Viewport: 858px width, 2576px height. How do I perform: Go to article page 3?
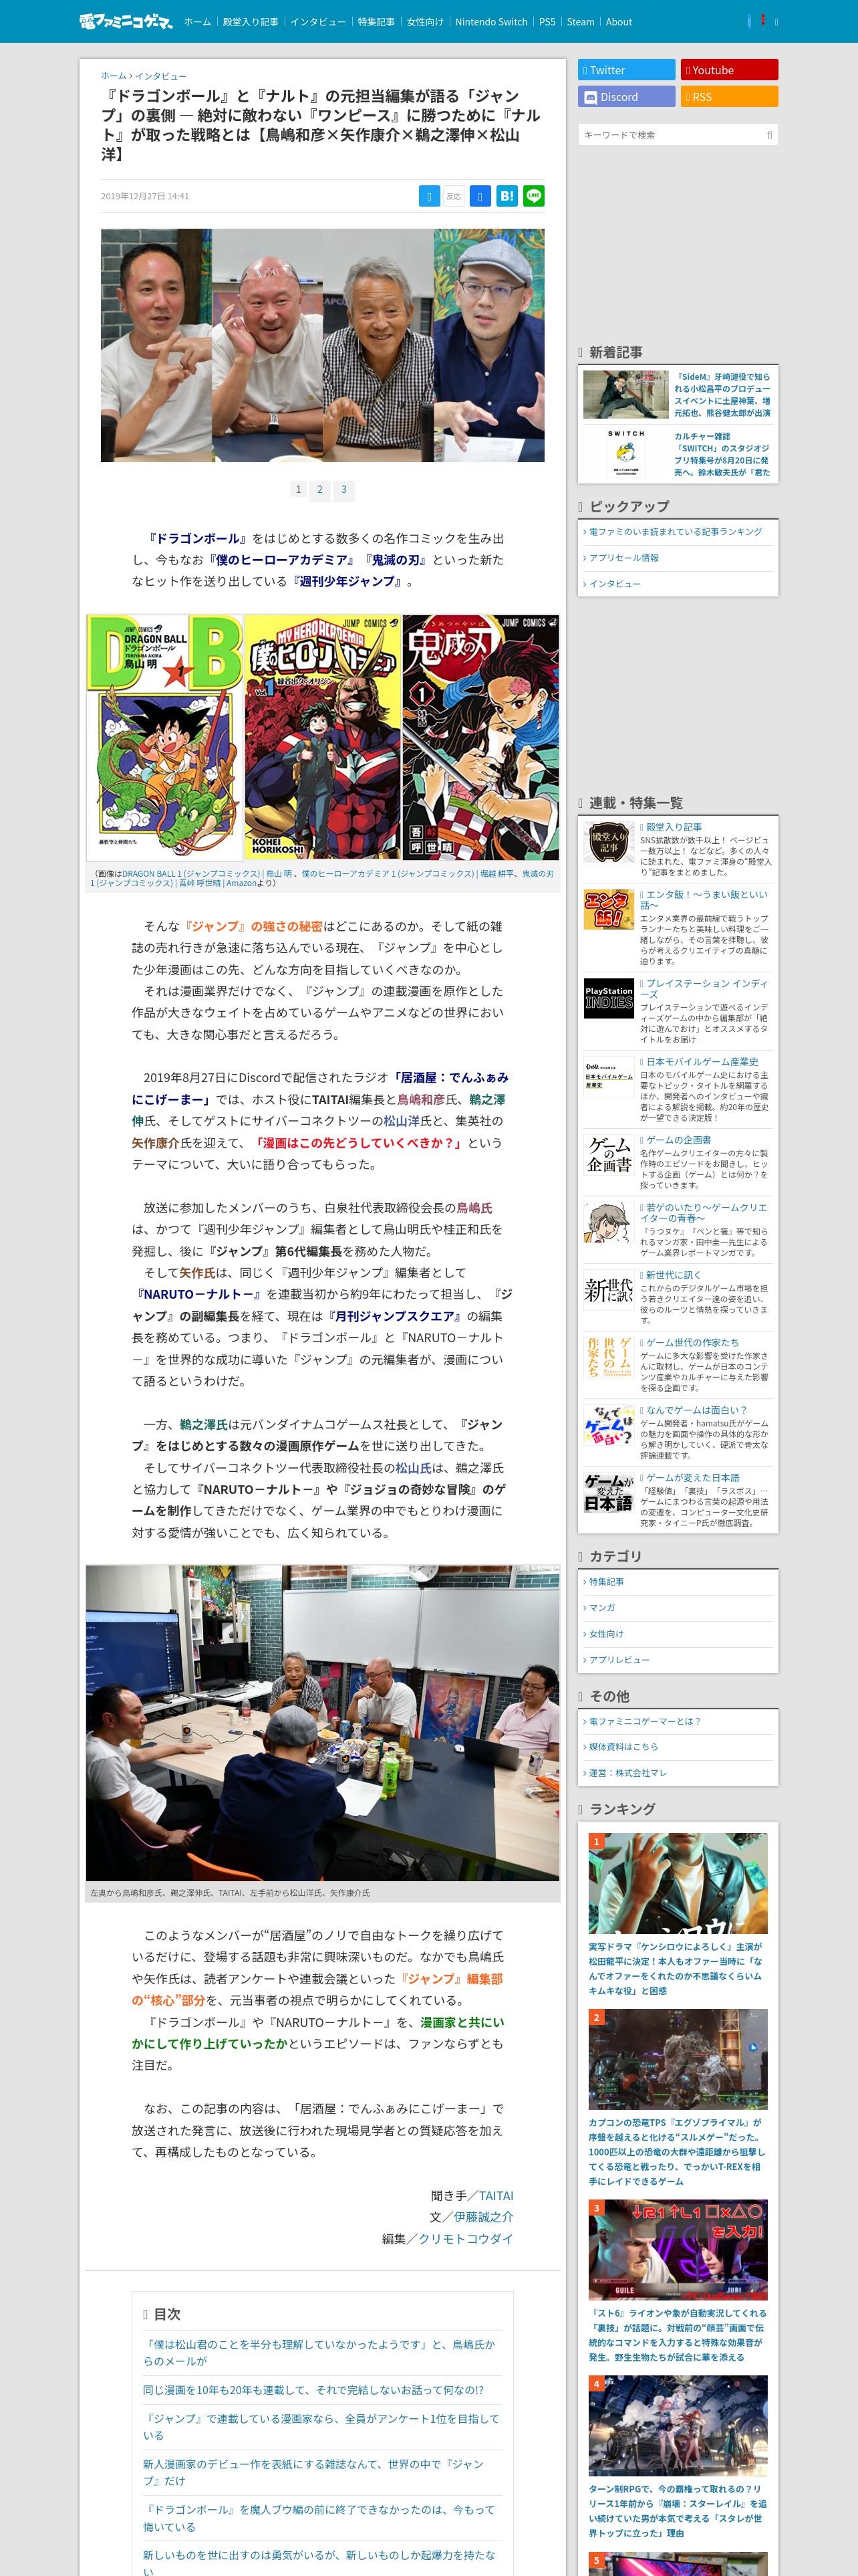[x=343, y=490]
